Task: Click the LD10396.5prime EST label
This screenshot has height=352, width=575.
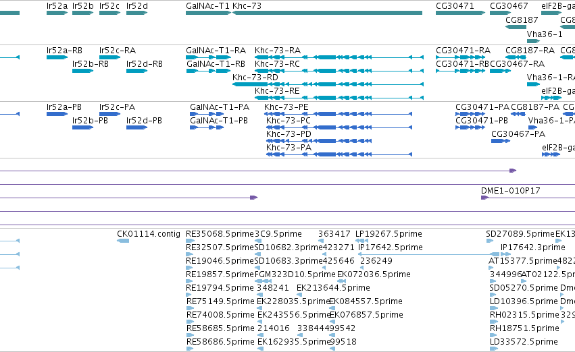Action: coord(524,301)
